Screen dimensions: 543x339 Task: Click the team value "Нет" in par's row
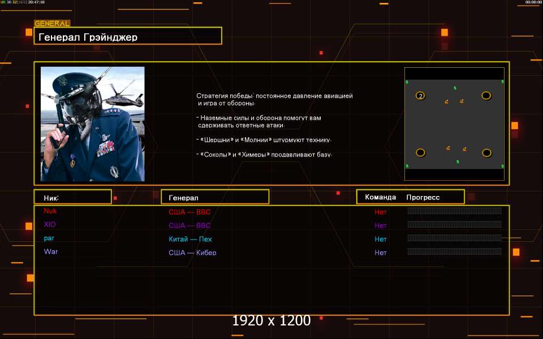pyautogui.click(x=380, y=239)
